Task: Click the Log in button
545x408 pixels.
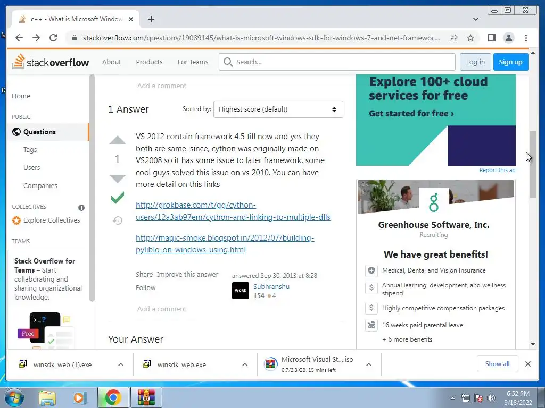Action: (475, 62)
